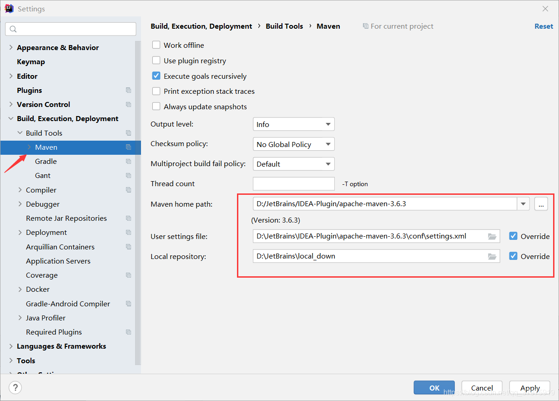
Task: Click the OK button
Action: coord(434,388)
